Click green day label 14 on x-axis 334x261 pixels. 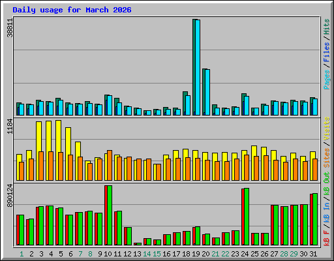click(x=147, y=254)
